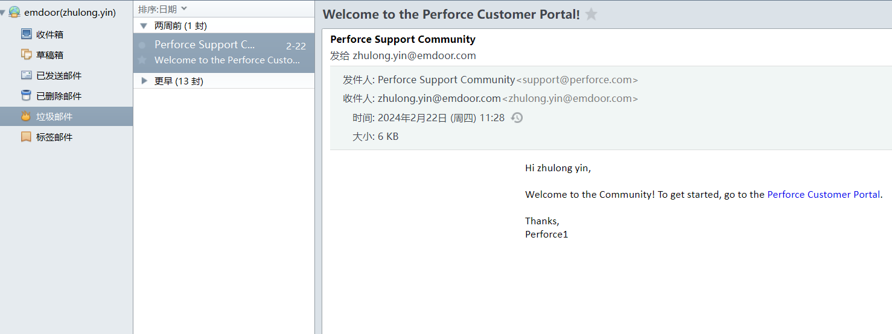
Task: Expand the earlier (更早) 13 messages group
Action: (144, 81)
